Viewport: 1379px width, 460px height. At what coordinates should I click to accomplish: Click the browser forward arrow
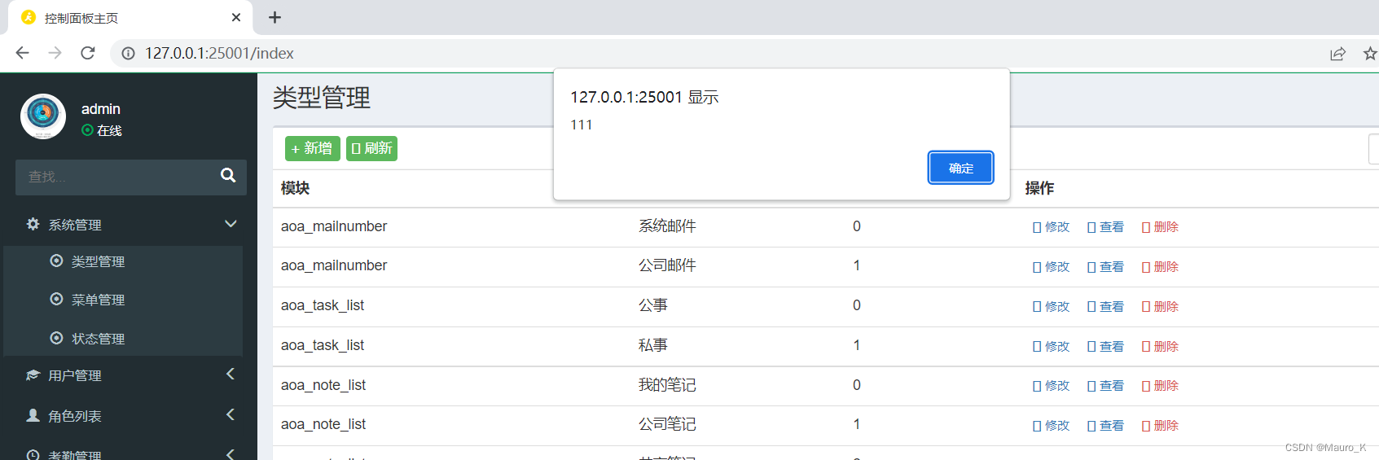pos(55,53)
